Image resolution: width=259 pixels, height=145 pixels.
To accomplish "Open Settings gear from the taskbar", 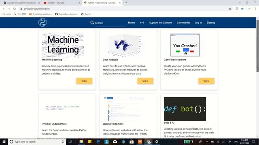I will point(157,141).
